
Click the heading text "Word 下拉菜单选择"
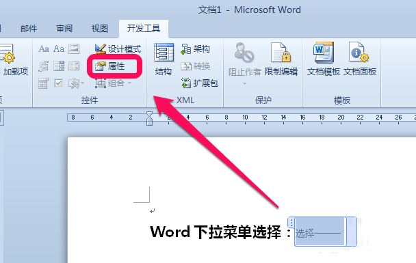pos(216,232)
